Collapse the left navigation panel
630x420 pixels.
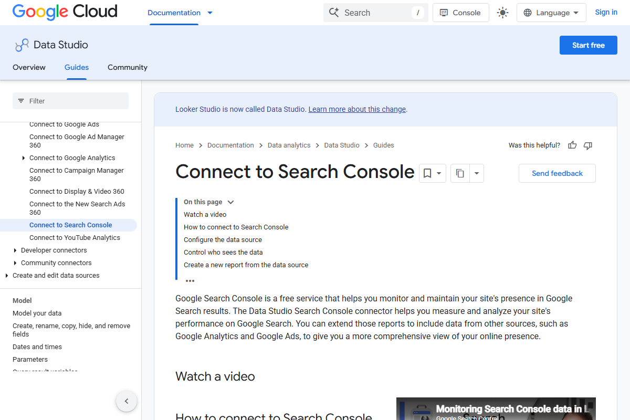click(127, 401)
